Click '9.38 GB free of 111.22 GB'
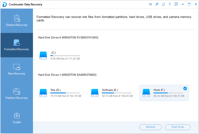Screen dimensions: 199x134 pyautogui.click(x=65, y=59)
